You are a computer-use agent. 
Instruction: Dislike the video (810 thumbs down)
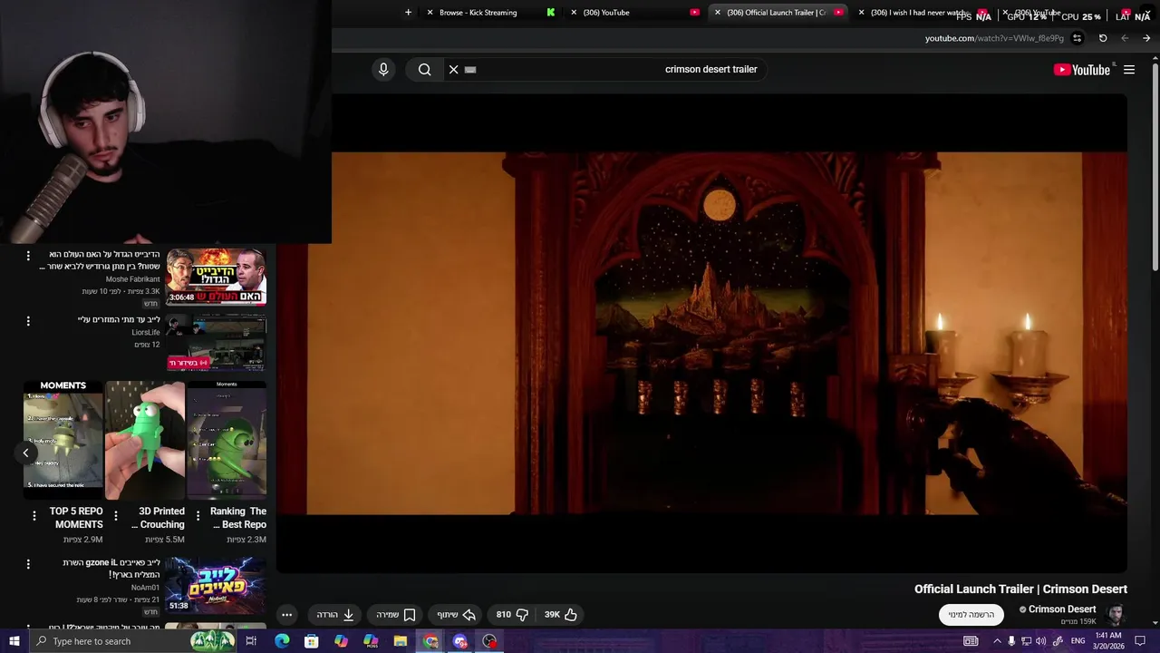[x=512, y=614]
